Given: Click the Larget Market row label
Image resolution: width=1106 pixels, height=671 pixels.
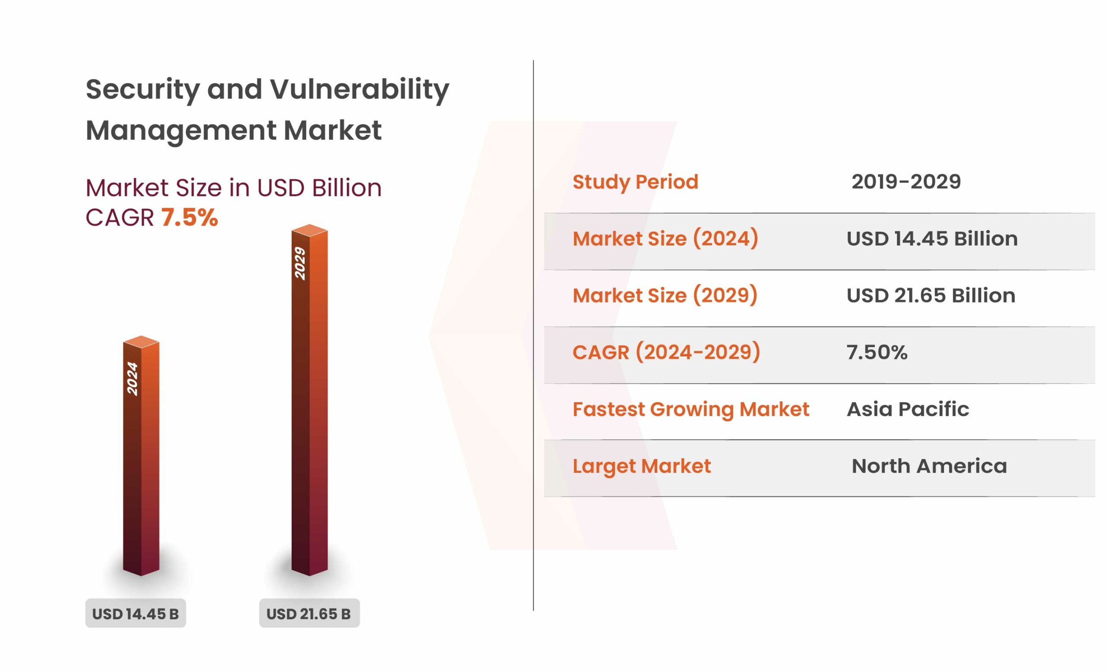Looking at the screenshot, I should (642, 466).
